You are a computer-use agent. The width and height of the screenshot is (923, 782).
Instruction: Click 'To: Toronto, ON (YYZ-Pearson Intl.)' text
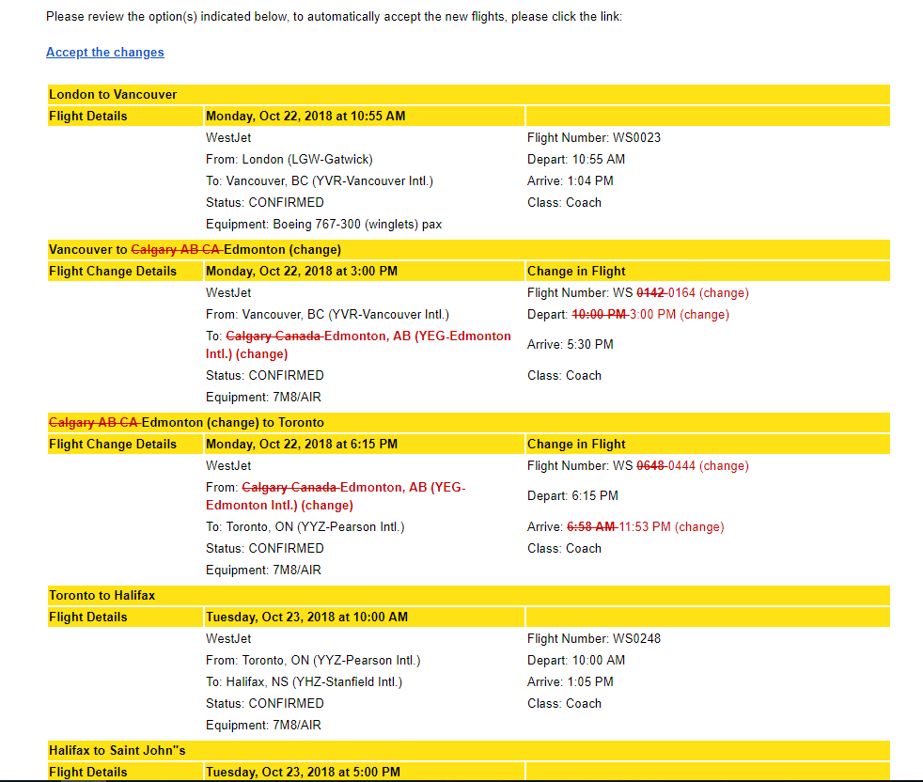(305, 527)
